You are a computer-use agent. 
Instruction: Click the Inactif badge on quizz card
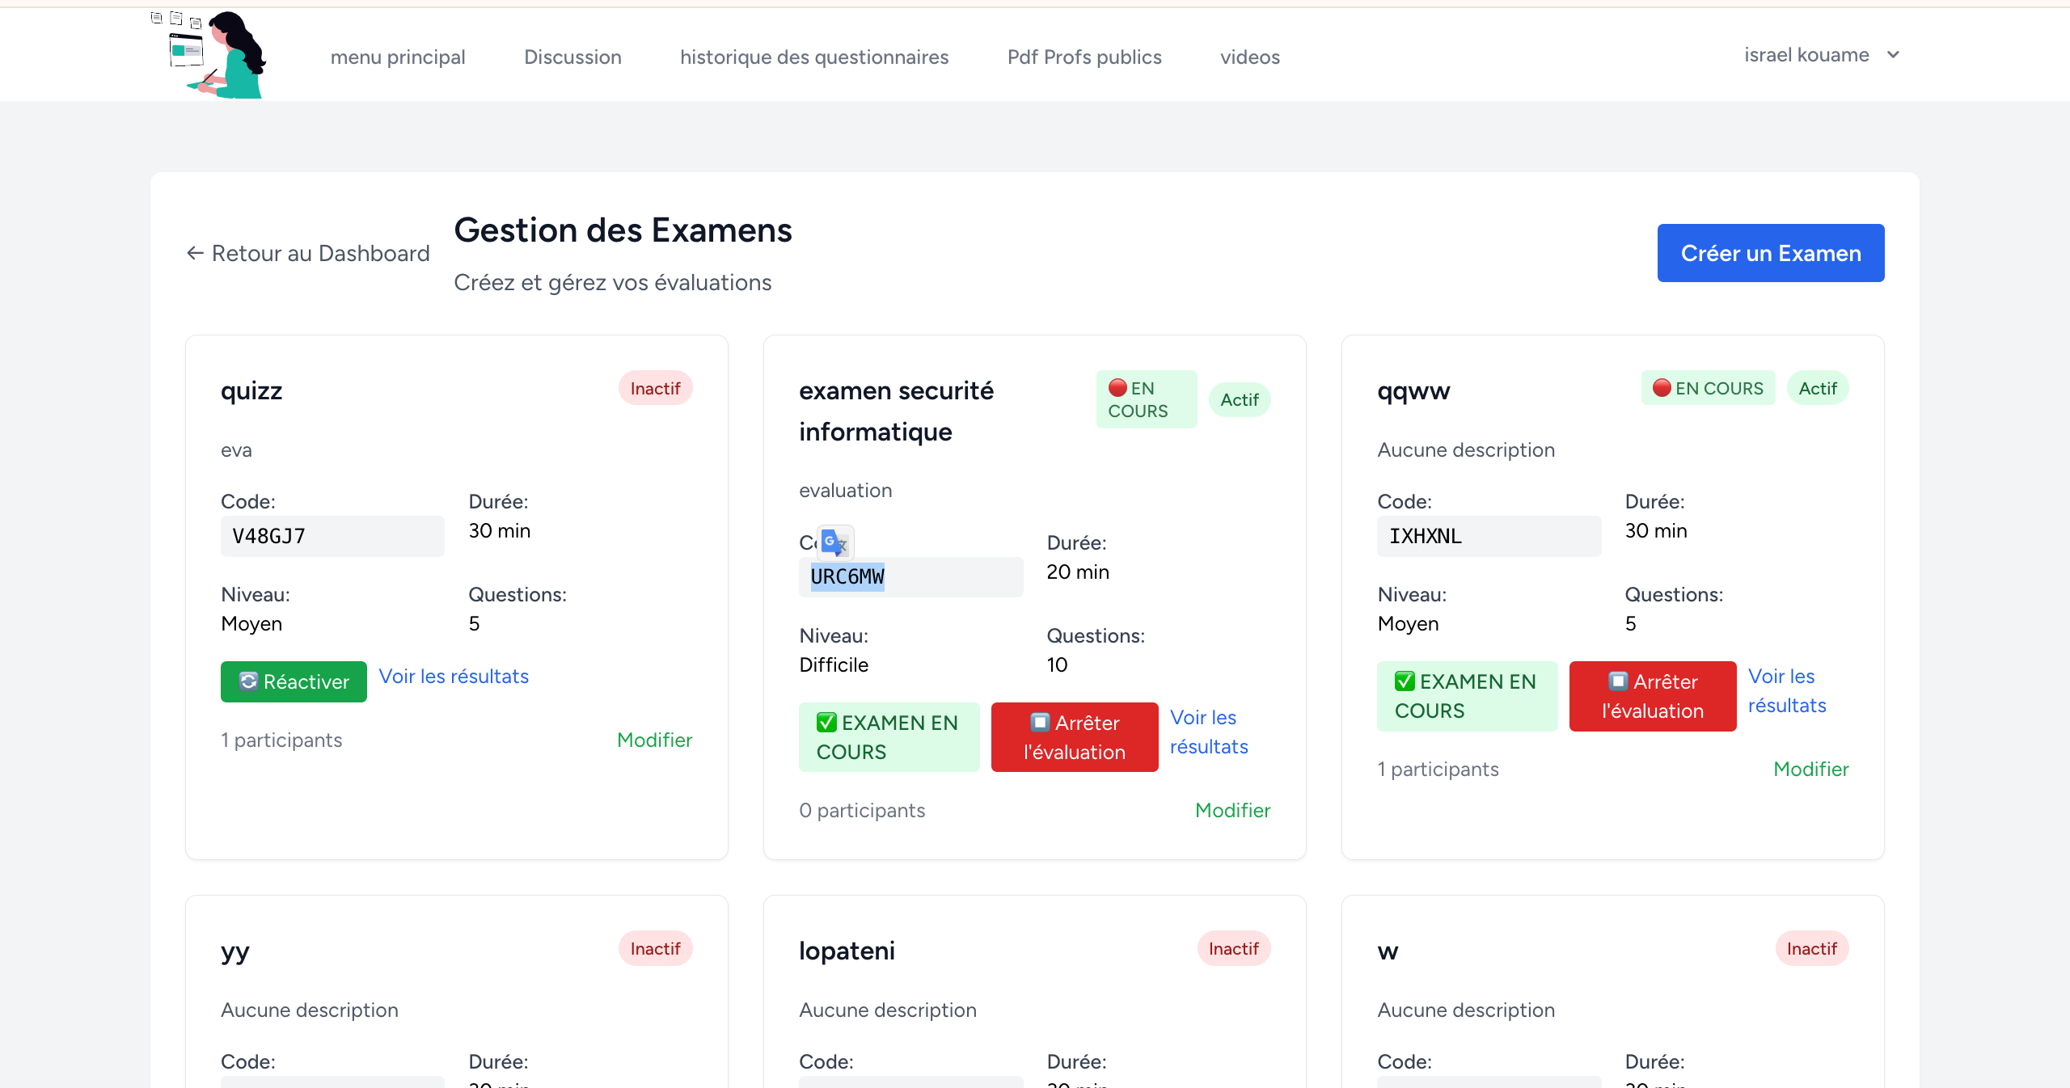pyautogui.click(x=655, y=388)
